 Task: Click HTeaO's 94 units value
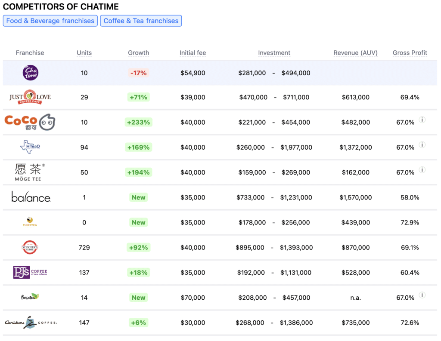pos(84,147)
